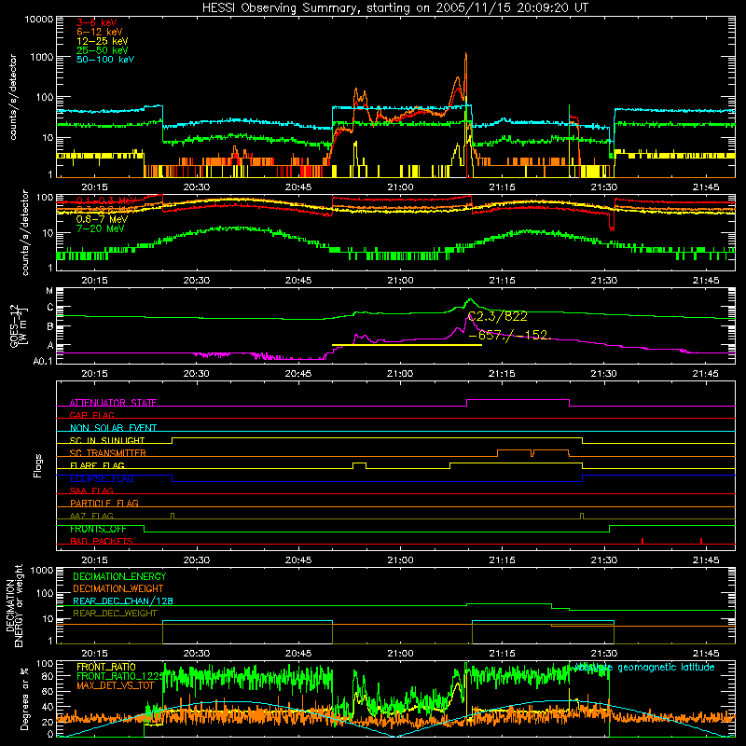Click the raised ATTENUATOR_STATE step segment
This screenshot has width=746, height=746.
pyautogui.click(x=518, y=400)
